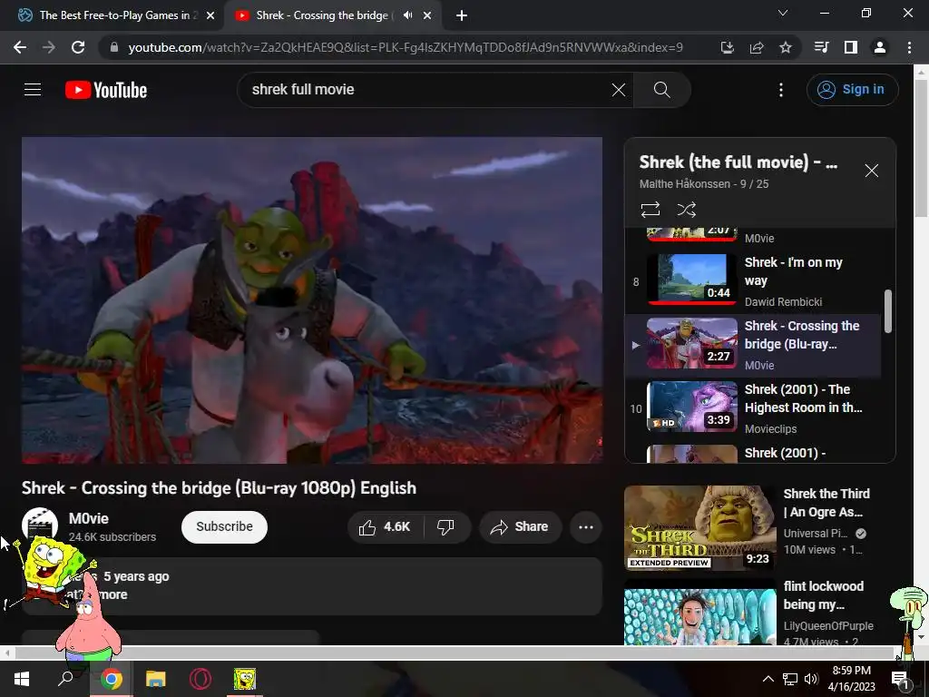Expand the description with '...more'
The width and height of the screenshot is (929, 697).
pyautogui.click(x=112, y=594)
